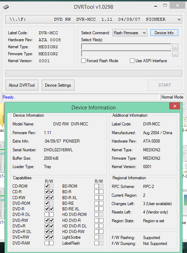Toggle the CD-ROM read checkbox
Screen dimensions: 187x253
click(x=47, y=186)
